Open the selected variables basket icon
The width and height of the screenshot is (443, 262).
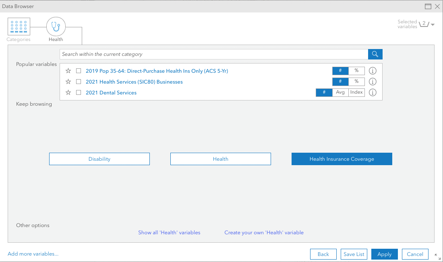[424, 24]
